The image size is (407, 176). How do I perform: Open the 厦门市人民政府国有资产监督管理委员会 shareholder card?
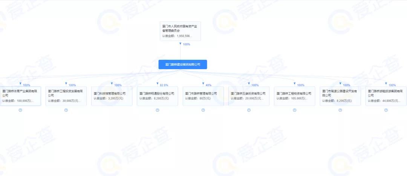tap(180, 31)
